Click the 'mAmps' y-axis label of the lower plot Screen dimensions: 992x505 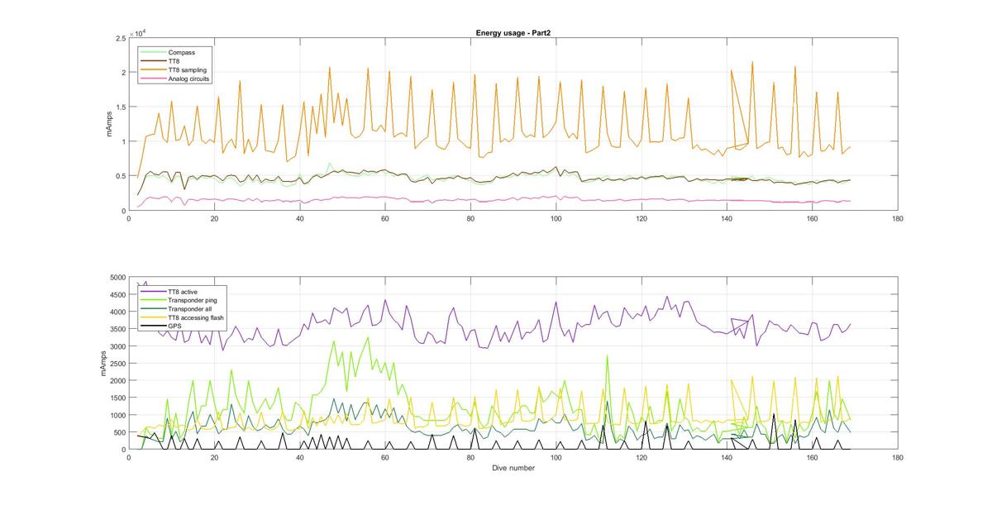pyautogui.click(x=103, y=363)
